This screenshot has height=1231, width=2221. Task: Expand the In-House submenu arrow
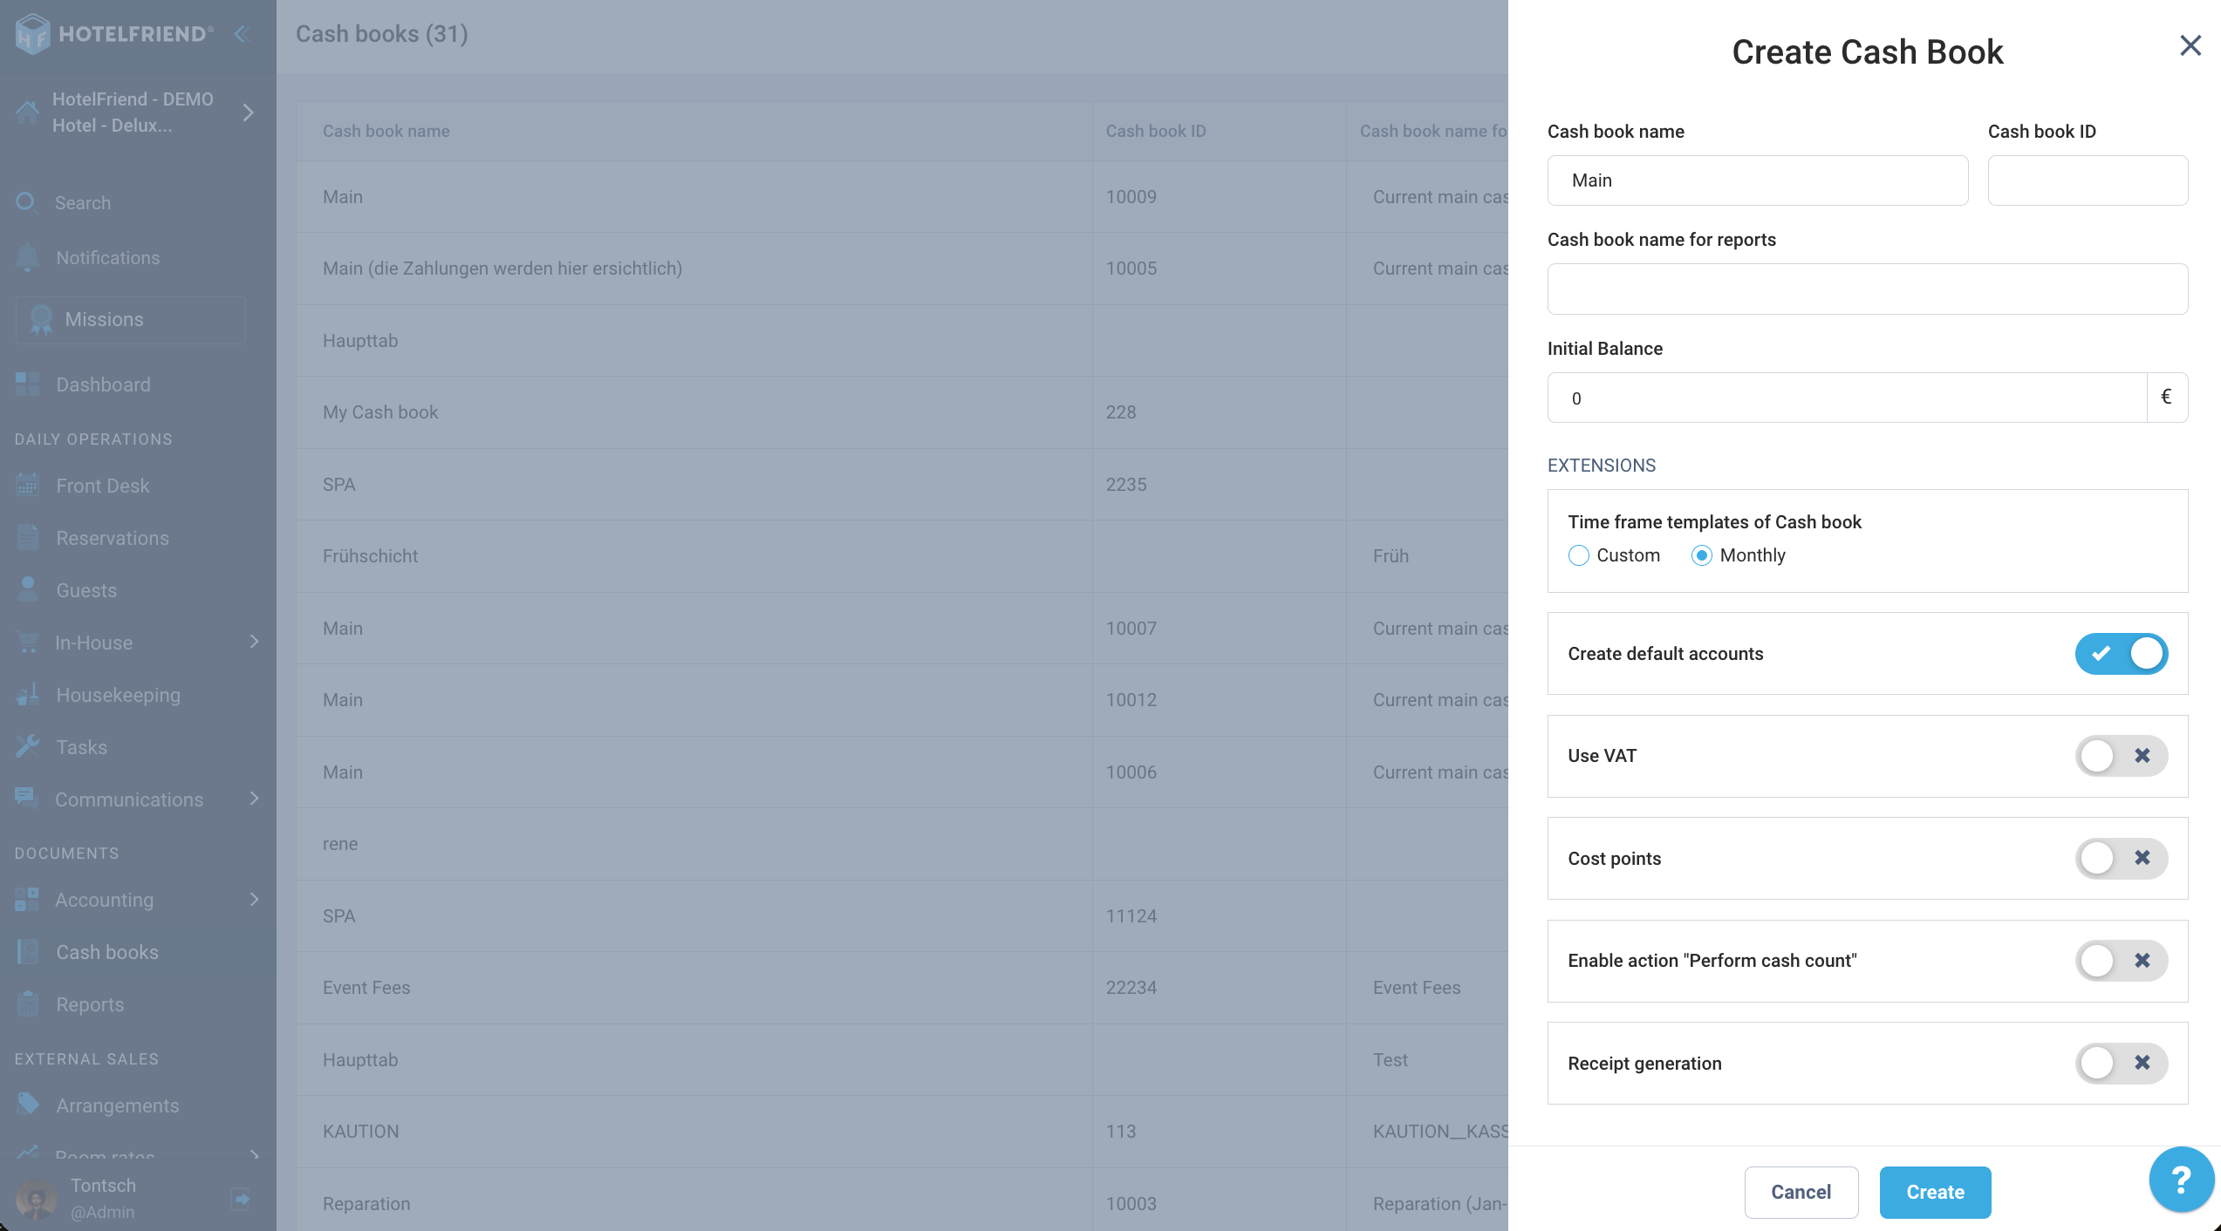point(254,642)
